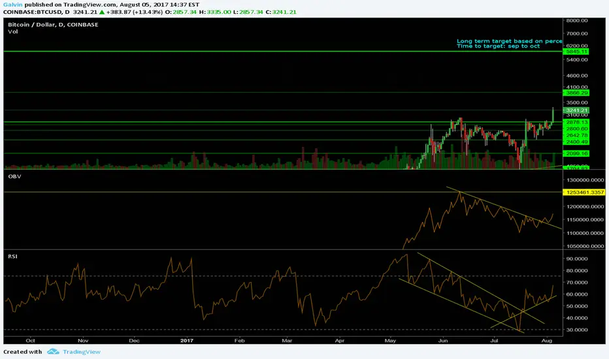Viewport: 609px width, 359px height.
Task: Click the 1200000.0000 OBV axis value
Action: 585,207
